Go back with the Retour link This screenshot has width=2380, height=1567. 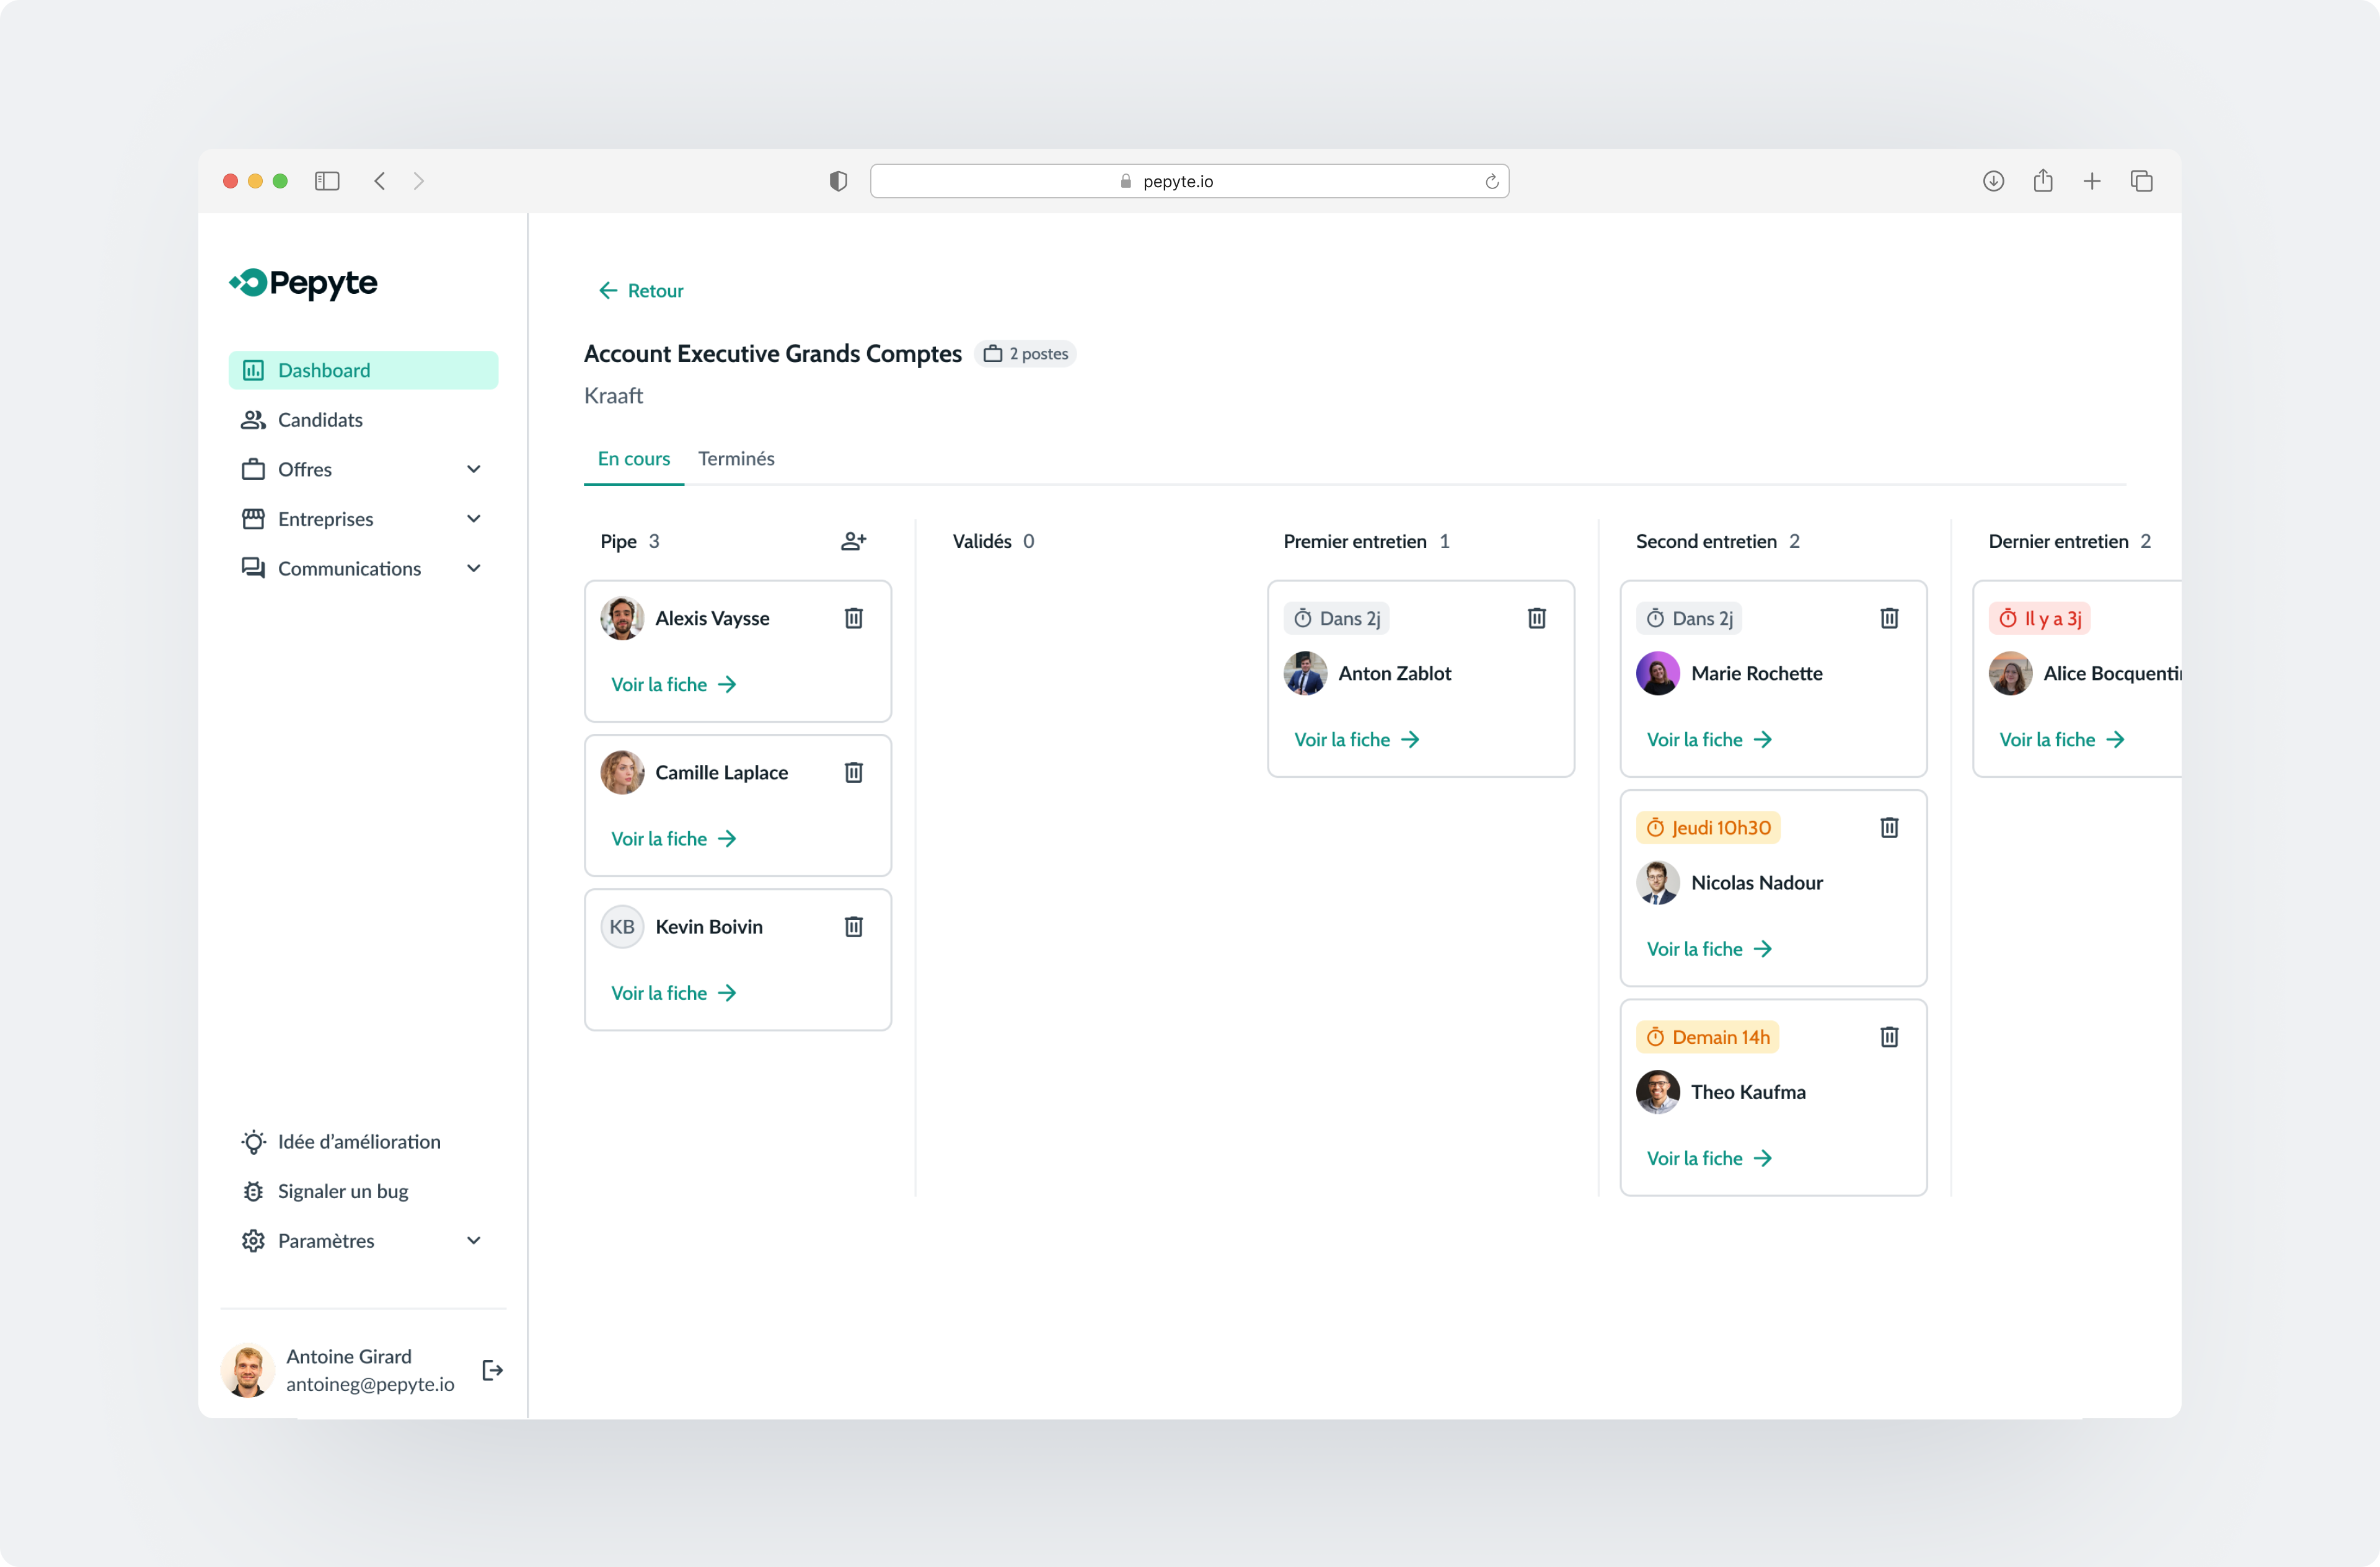point(641,290)
